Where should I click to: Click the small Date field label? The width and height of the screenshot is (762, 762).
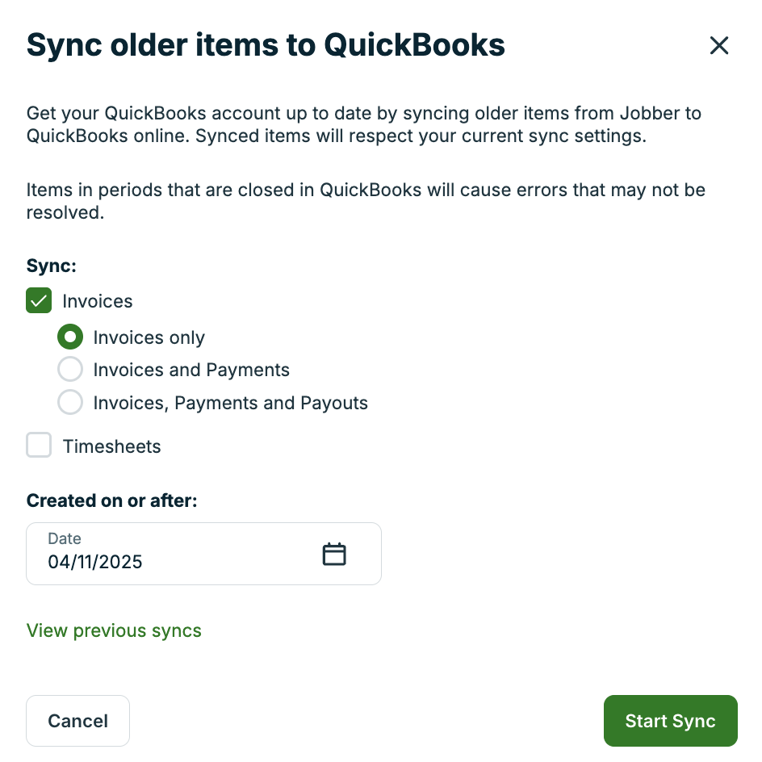click(x=65, y=538)
